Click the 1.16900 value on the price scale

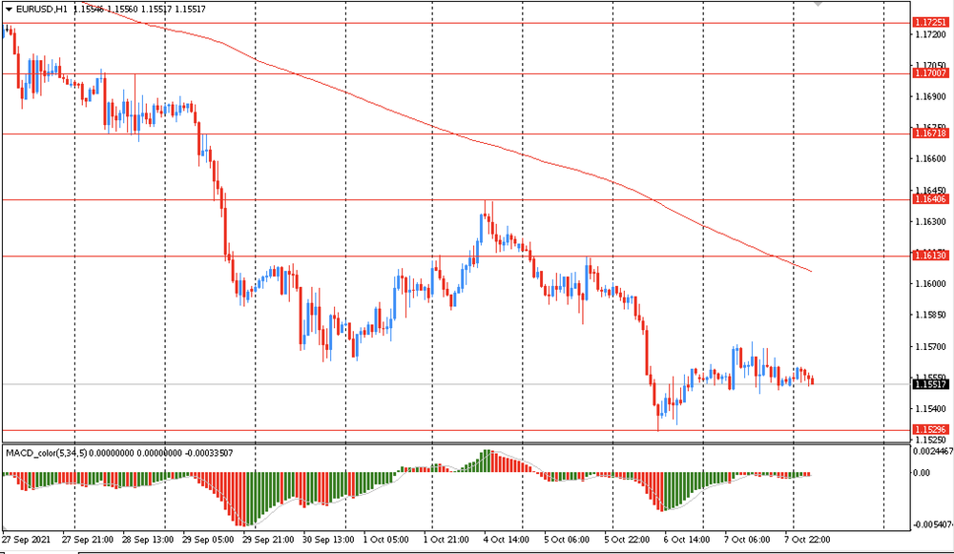tap(931, 96)
